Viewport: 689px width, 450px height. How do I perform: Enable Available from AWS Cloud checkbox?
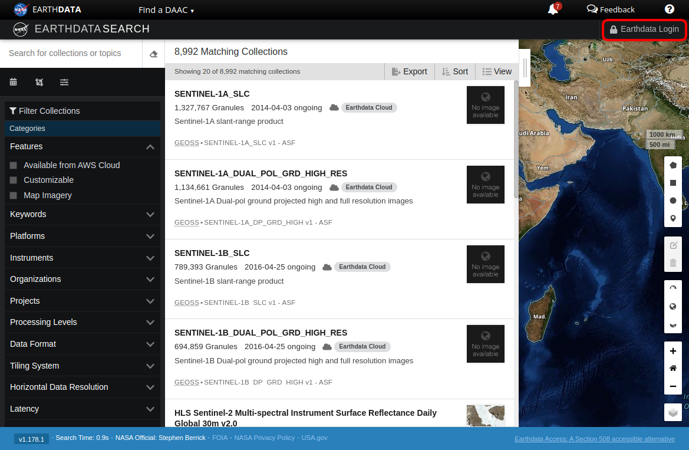click(14, 165)
